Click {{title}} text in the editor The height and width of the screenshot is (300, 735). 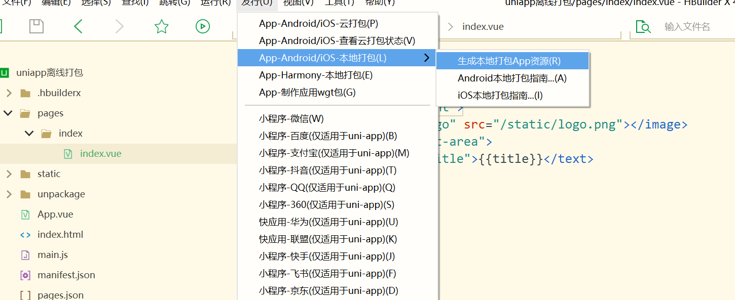[510, 159]
